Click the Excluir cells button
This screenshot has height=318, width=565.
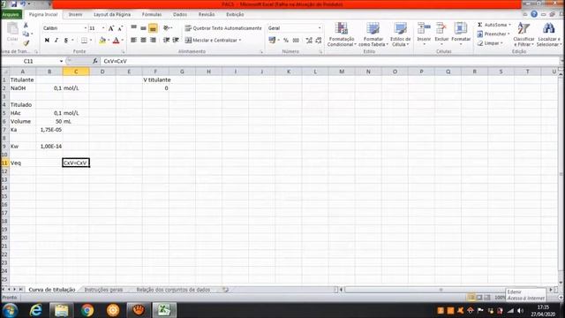[441, 34]
